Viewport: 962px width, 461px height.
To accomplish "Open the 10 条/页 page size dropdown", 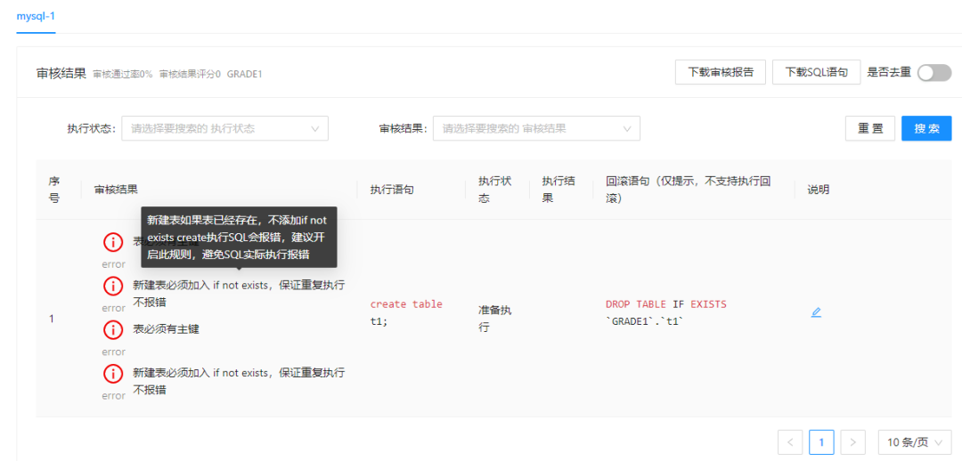I will point(915,442).
